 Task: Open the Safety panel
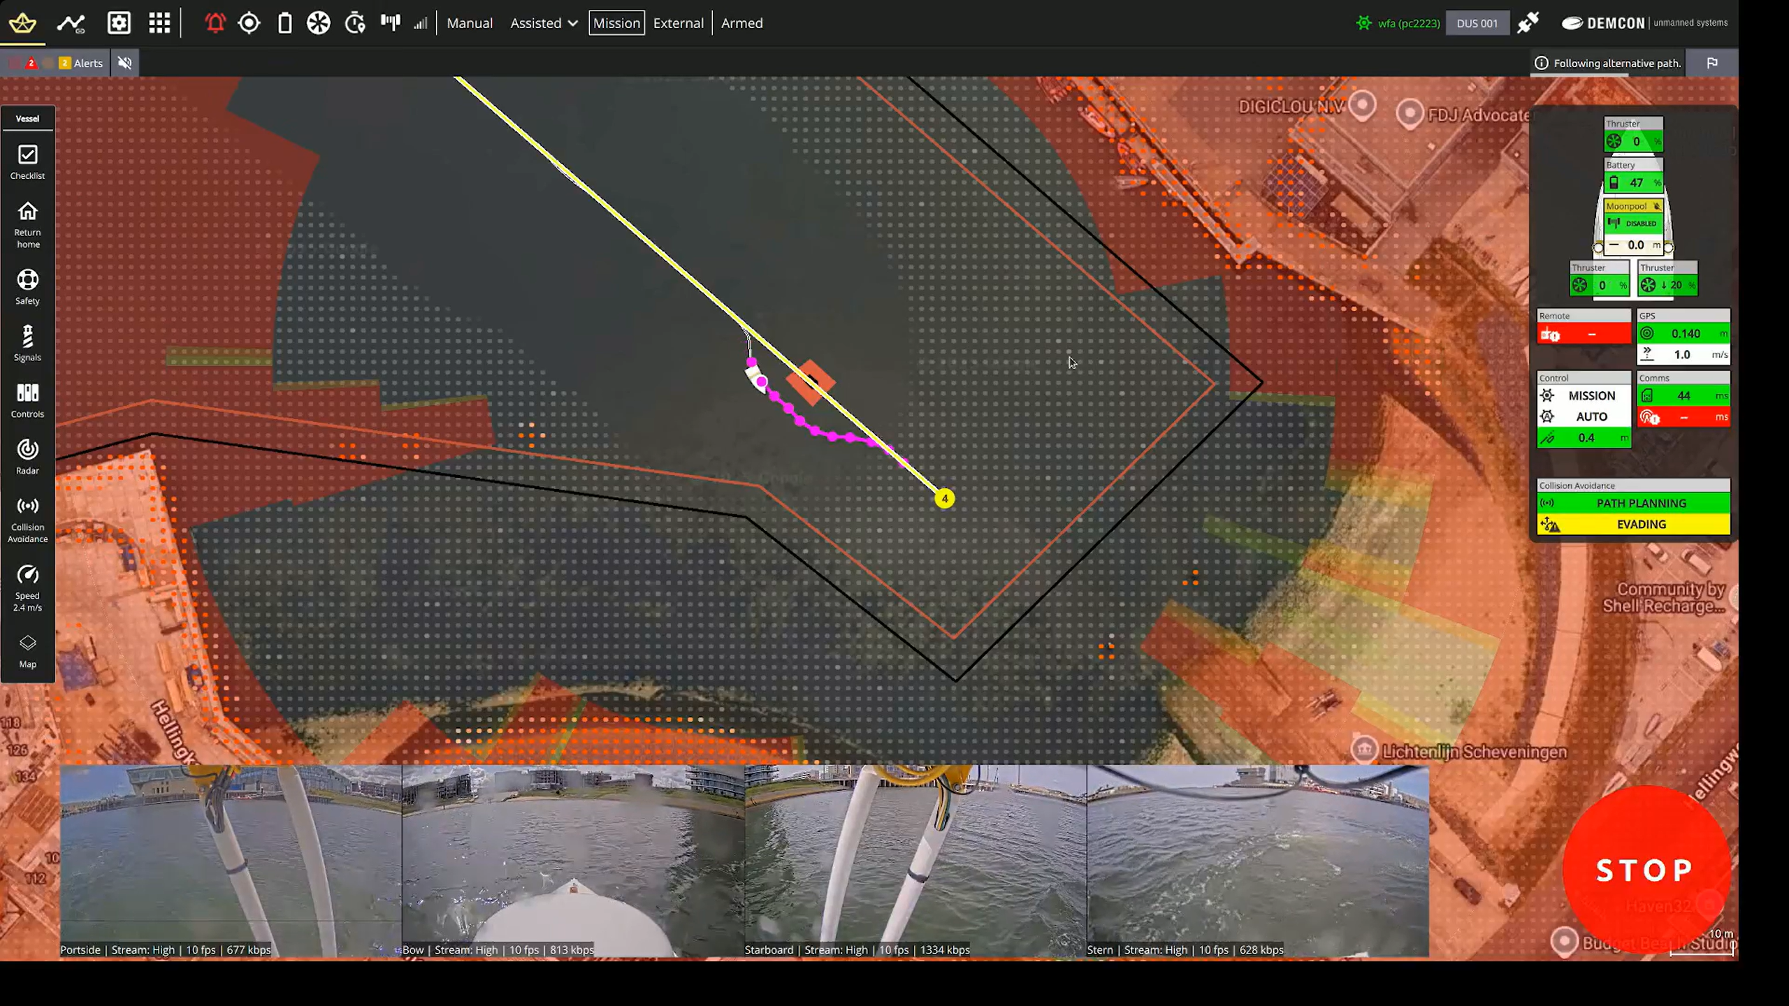[x=27, y=287]
